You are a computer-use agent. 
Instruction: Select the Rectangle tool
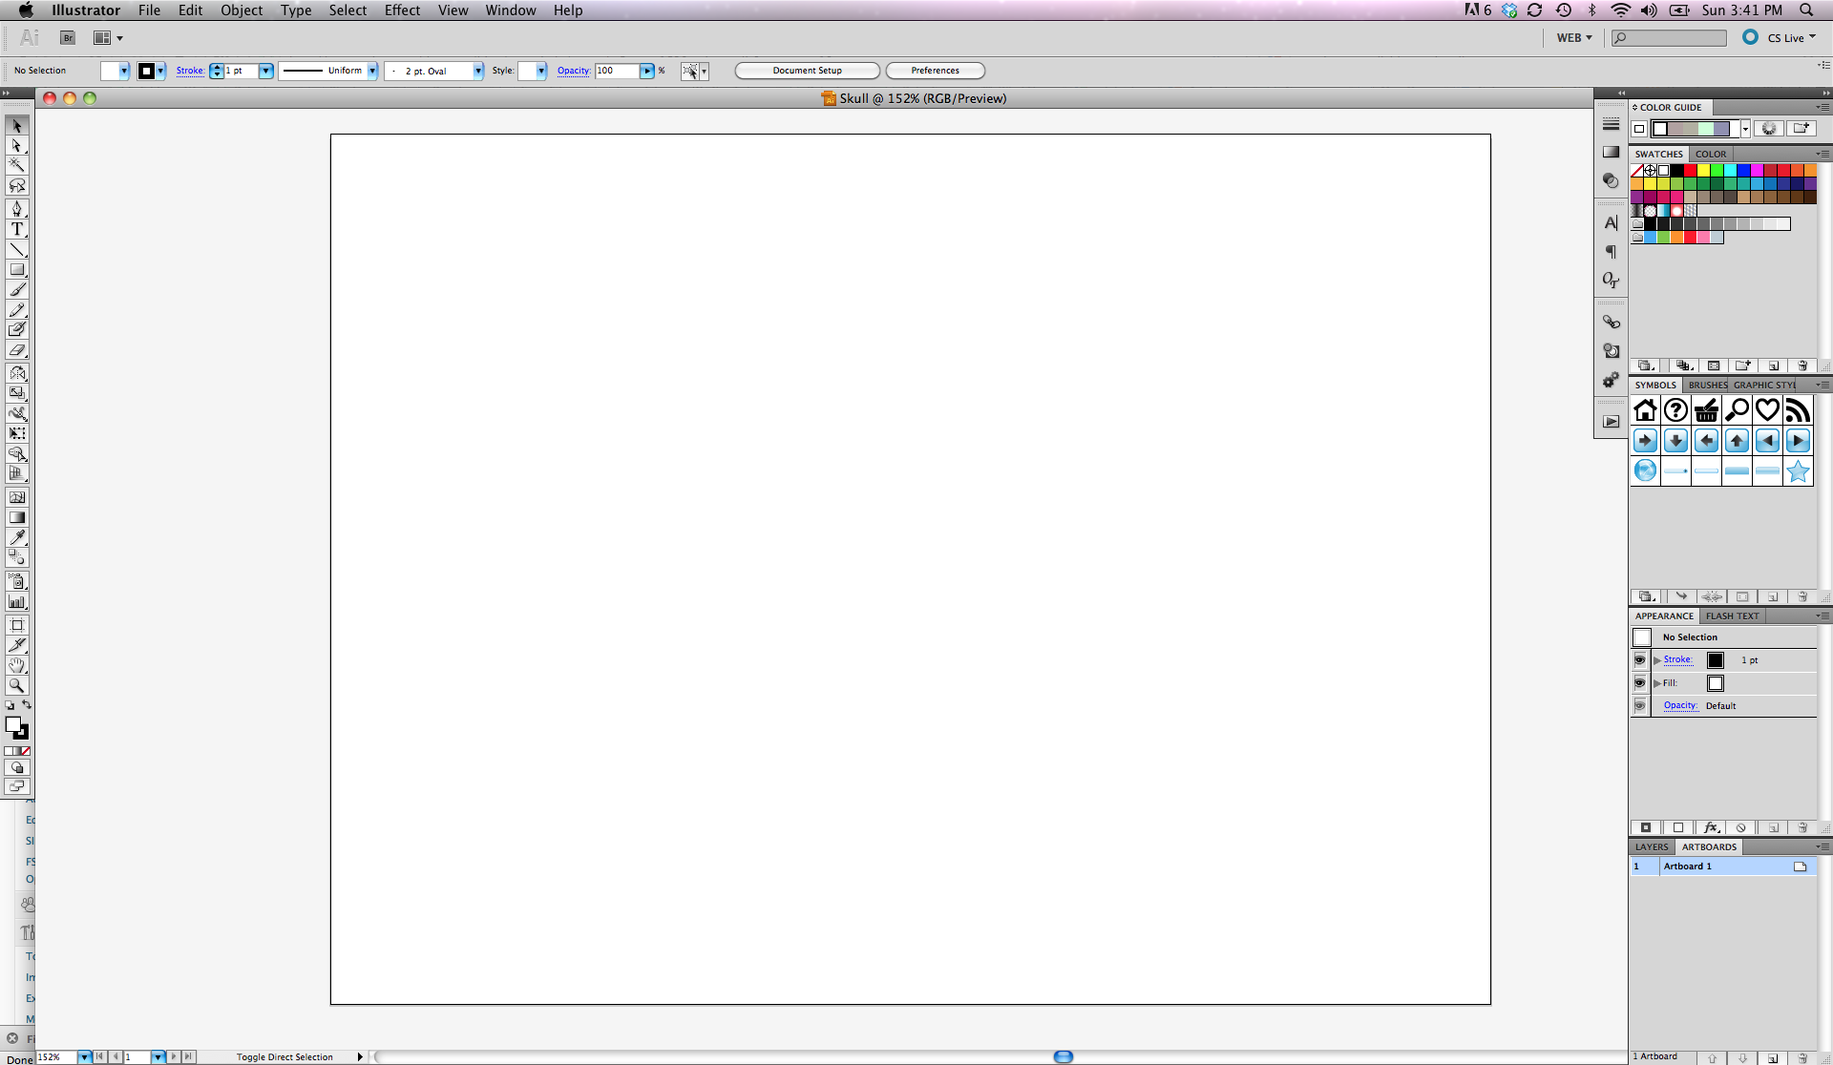click(x=17, y=270)
